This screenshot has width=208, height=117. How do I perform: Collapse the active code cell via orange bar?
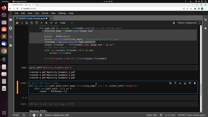(x=17, y=87)
